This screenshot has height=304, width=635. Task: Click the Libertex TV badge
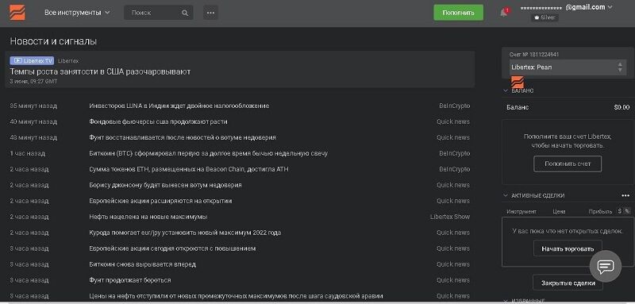click(x=32, y=60)
